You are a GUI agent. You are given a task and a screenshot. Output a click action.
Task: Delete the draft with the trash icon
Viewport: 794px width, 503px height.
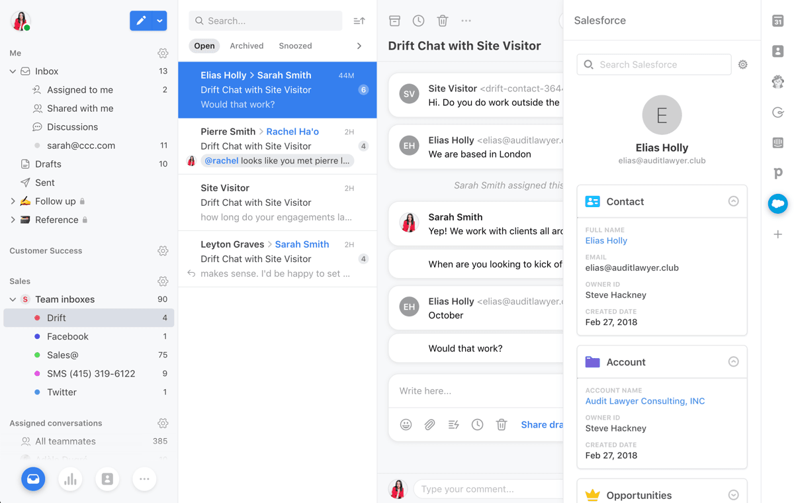[501, 424]
